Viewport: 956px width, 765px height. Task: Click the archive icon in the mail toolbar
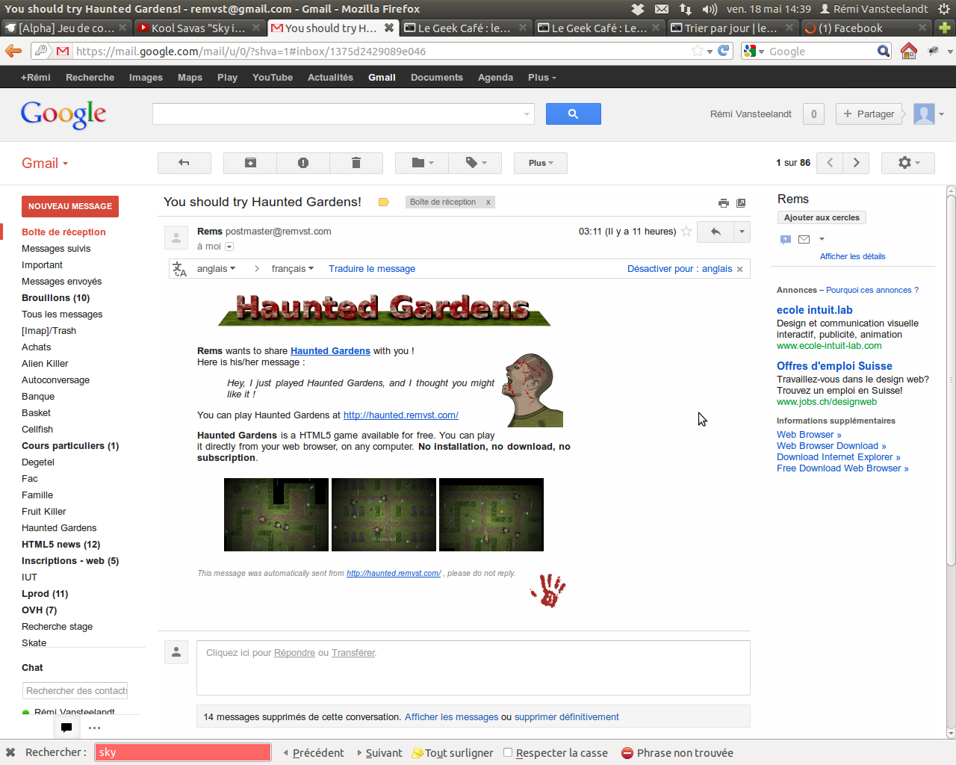250,163
